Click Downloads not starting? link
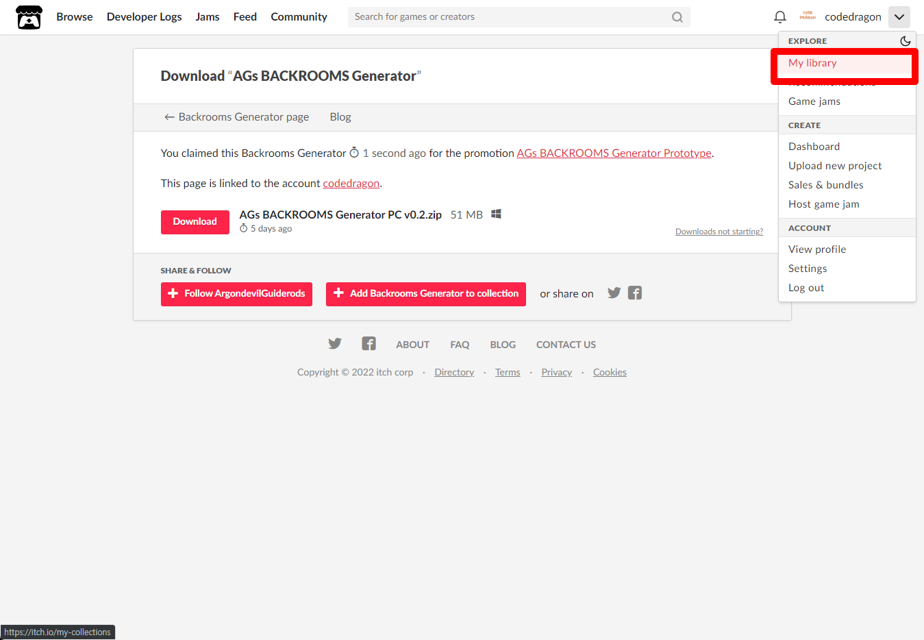 [719, 232]
